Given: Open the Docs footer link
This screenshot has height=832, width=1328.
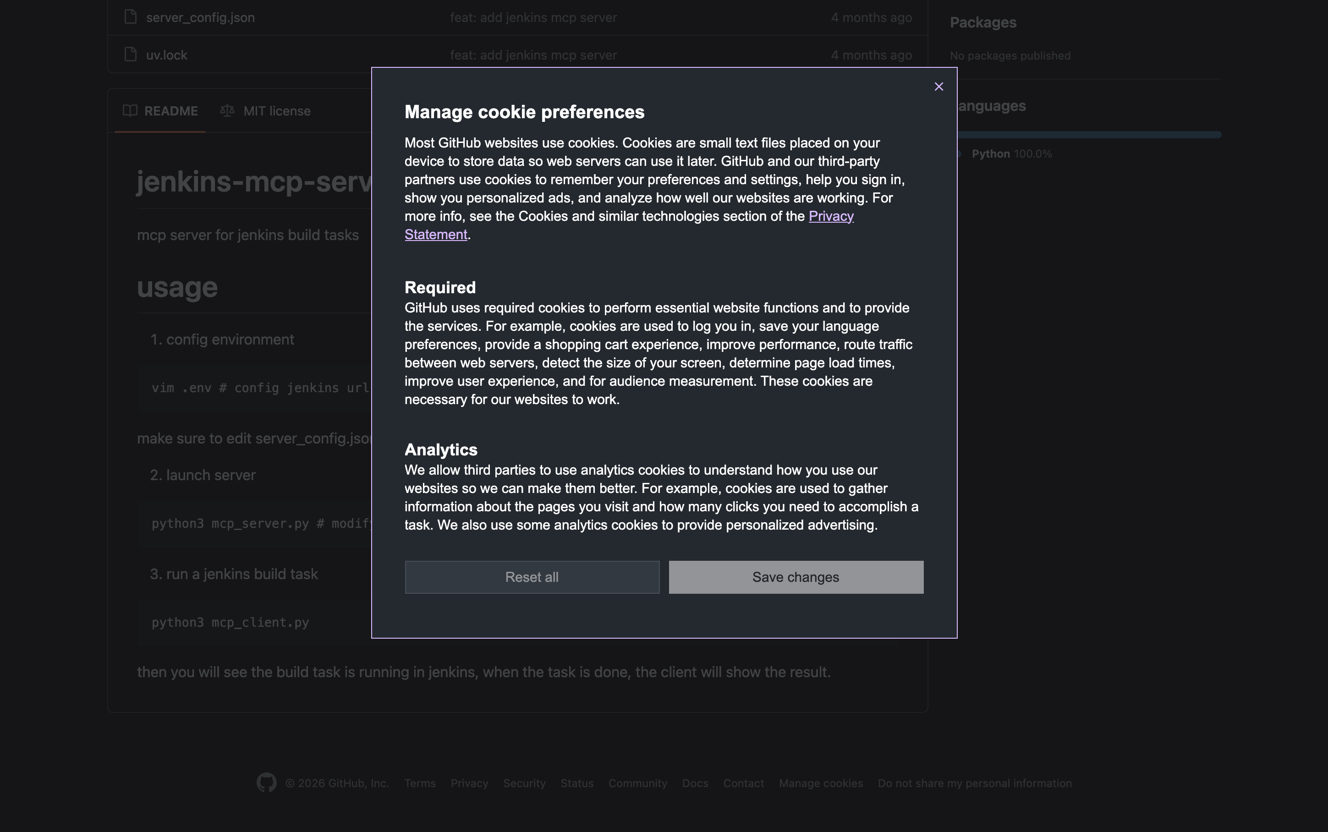Looking at the screenshot, I should coord(695,783).
